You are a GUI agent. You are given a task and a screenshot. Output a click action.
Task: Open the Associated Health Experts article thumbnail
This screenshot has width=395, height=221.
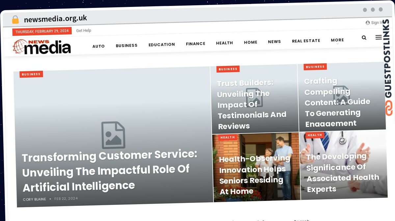click(343, 164)
